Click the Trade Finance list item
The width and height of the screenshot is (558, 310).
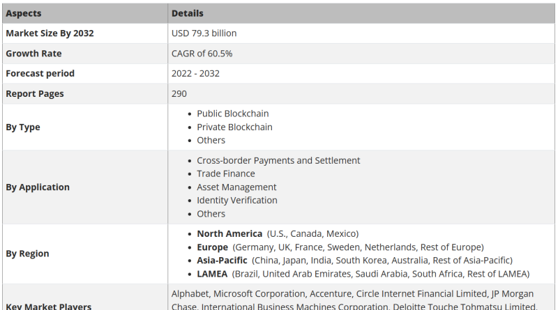coord(226,174)
